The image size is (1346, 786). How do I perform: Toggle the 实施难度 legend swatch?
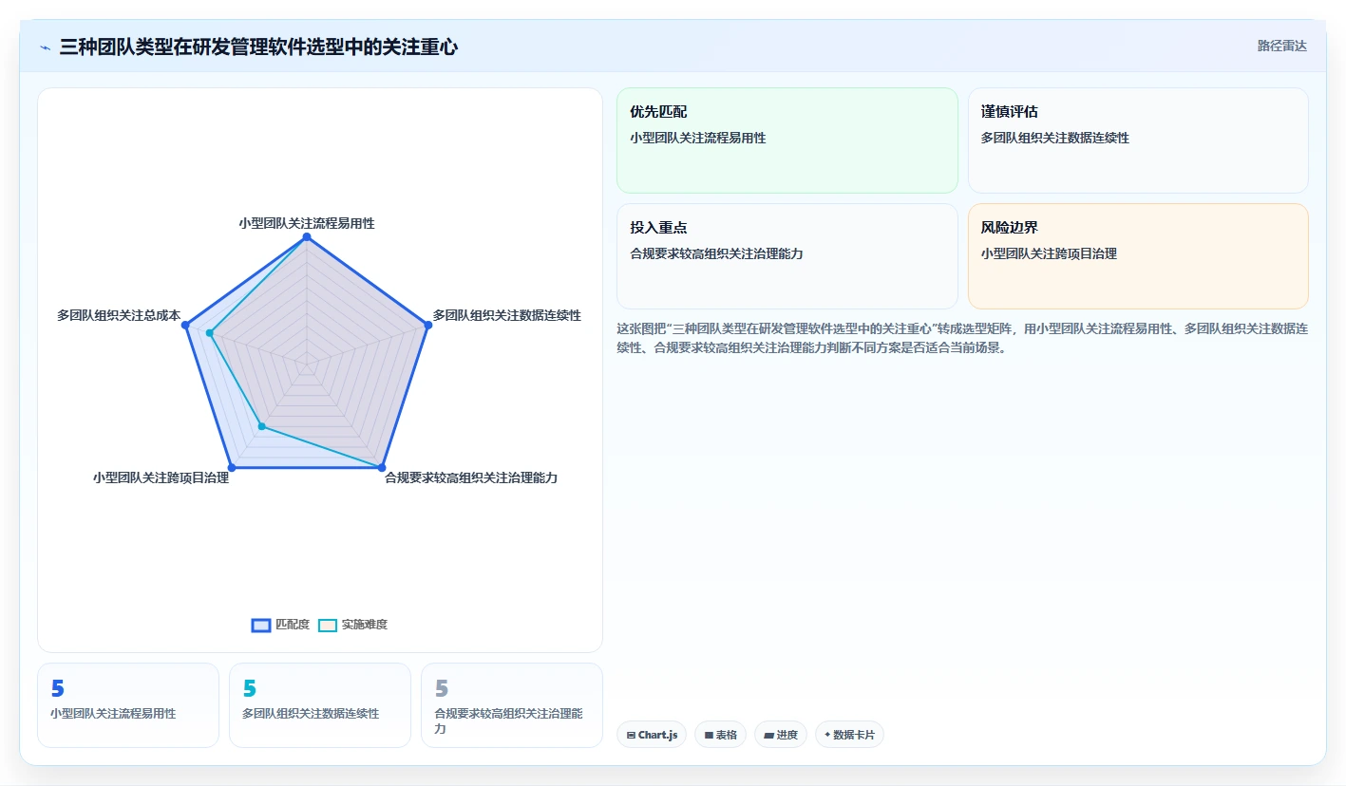coord(328,625)
